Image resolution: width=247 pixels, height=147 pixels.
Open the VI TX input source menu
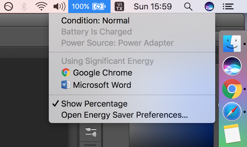click(119, 6)
